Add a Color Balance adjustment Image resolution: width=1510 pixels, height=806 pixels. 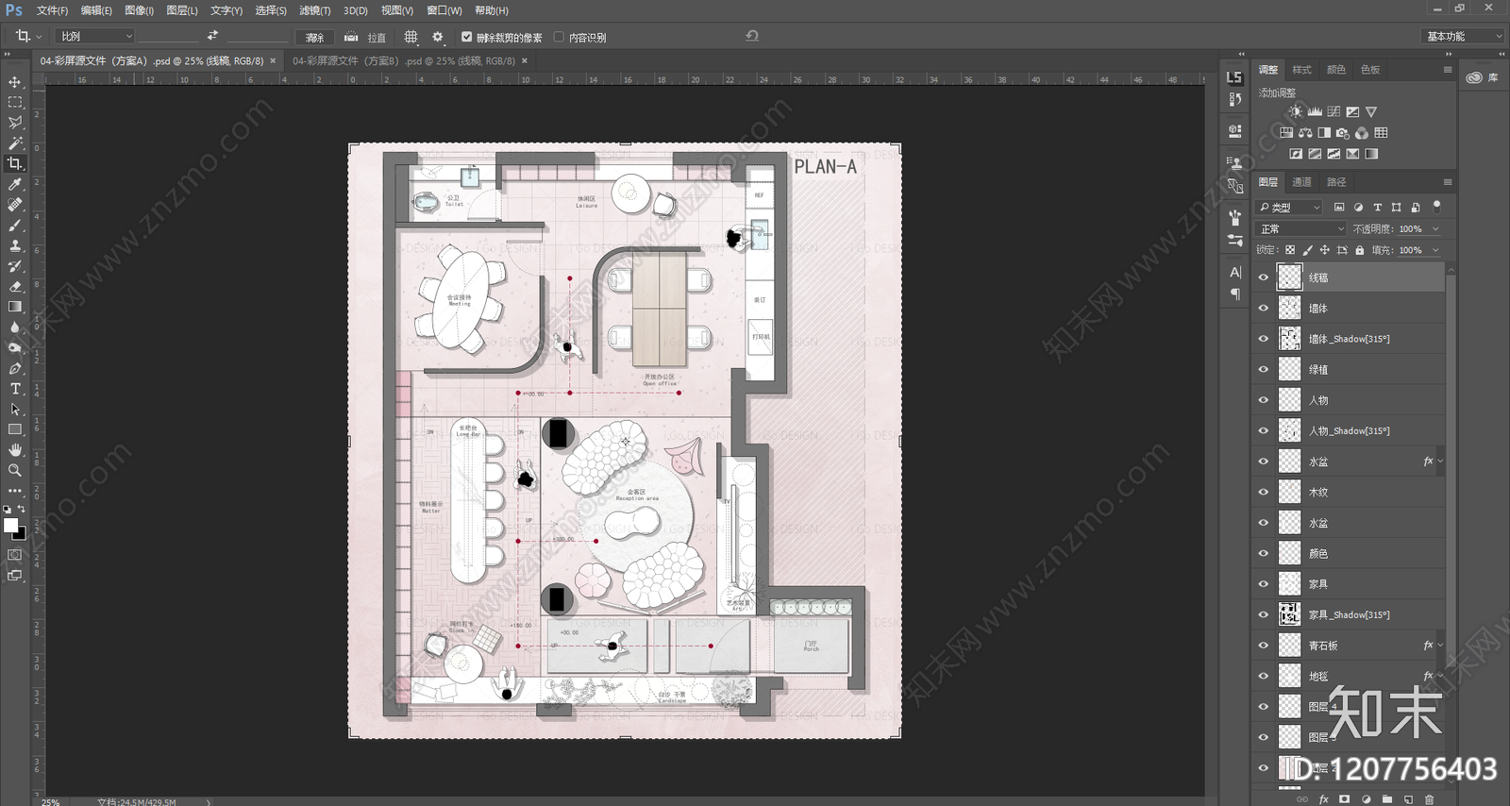[1305, 133]
